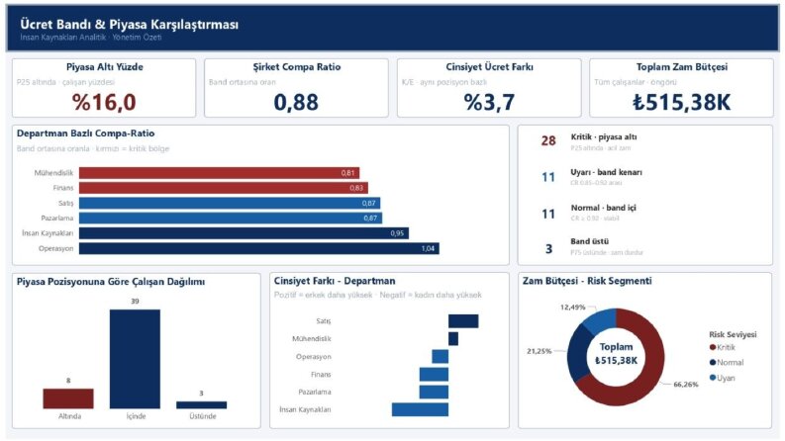Click the 3 Band üstü count
This screenshot has height=441, width=785.
(548, 249)
